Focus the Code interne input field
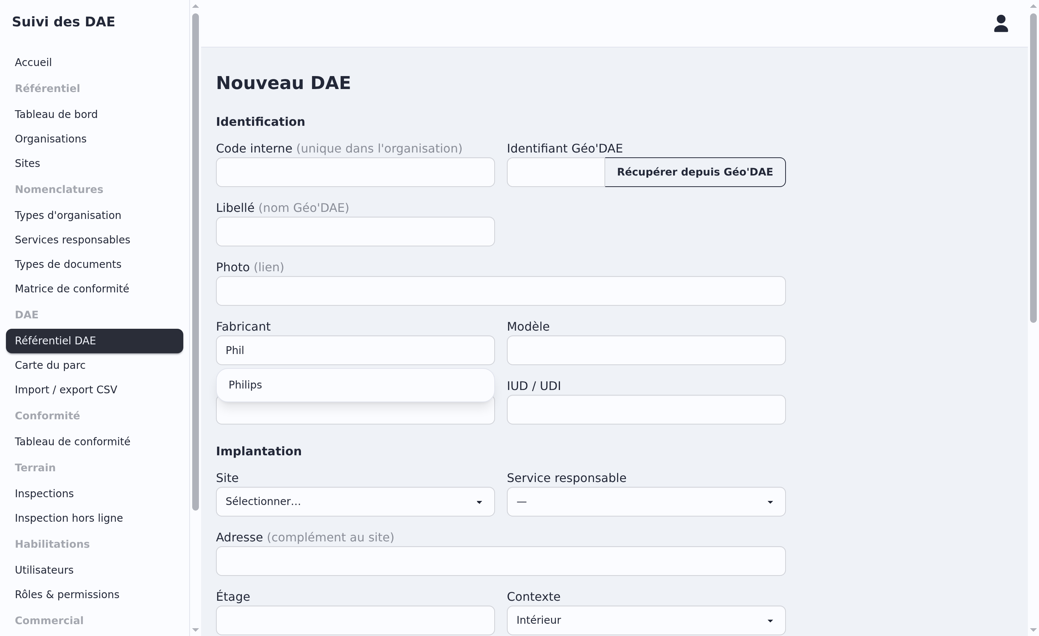1039x636 pixels. (x=355, y=172)
